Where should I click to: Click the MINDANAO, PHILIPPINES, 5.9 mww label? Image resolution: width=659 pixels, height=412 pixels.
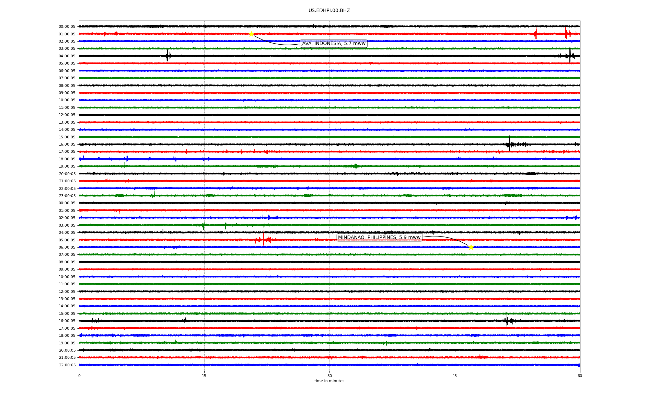(379, 238)
